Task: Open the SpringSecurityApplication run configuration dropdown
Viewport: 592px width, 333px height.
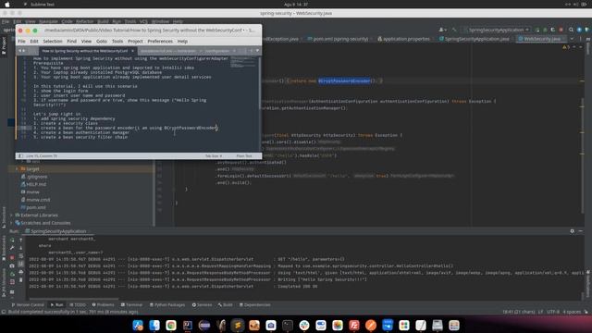Action: pyautogui.click(x=497, y=30)
